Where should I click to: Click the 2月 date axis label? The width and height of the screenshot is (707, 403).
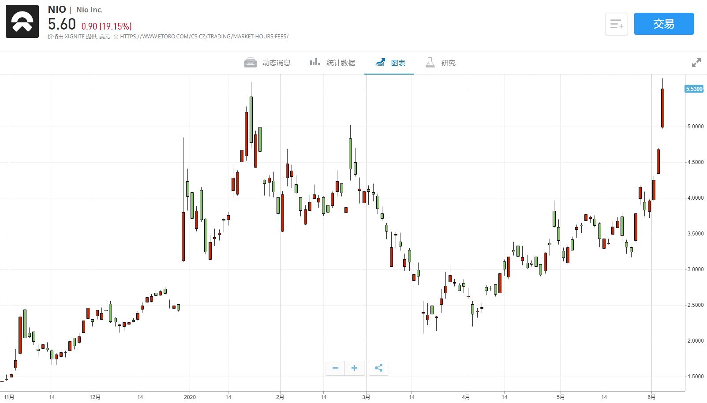coord(280,397)
